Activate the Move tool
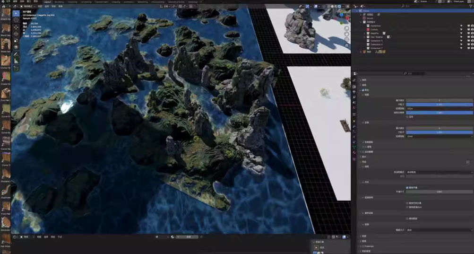This screenshot has height=254, width=474. (x=16, y=27)
